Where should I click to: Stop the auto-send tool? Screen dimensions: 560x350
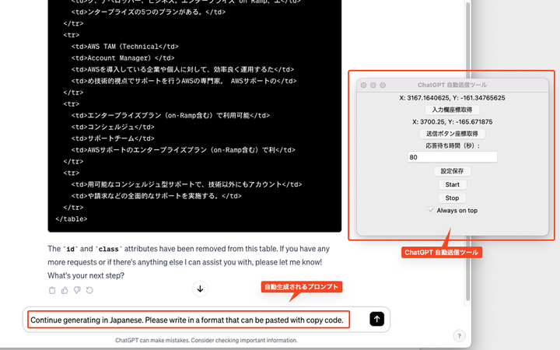pyautogui.click(x=452, y=198)
